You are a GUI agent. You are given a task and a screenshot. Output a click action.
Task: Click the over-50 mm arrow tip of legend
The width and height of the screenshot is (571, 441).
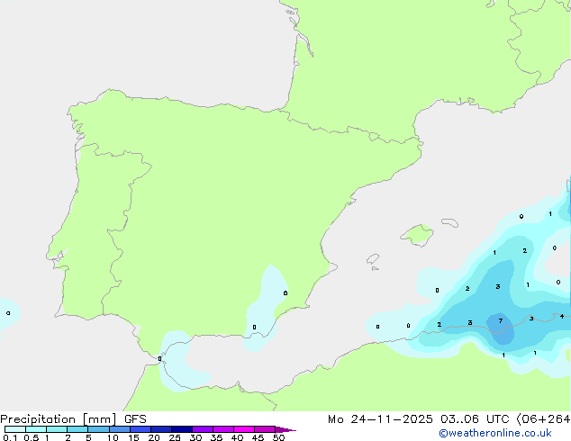click(285, 429)
